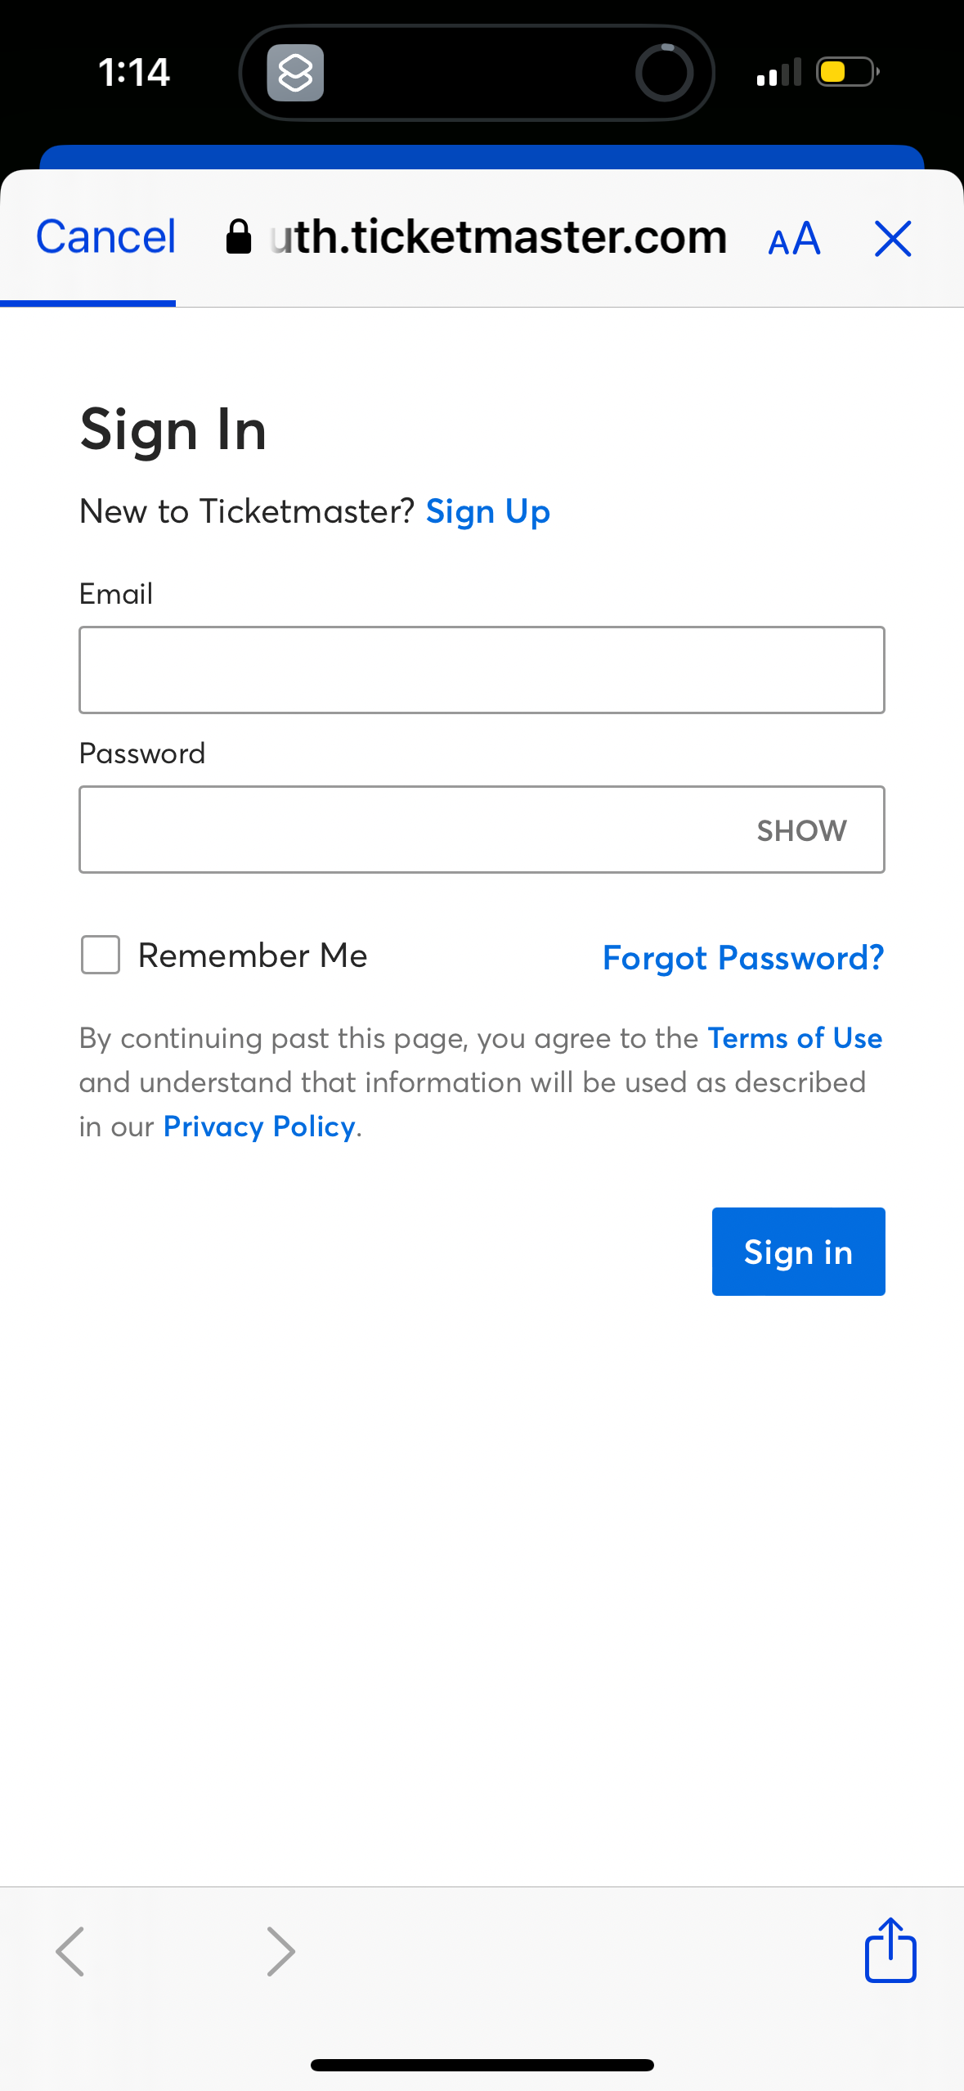Close the browser view with the X icon
Viewport: 964px width, 2091px height.
coord(892,238)
